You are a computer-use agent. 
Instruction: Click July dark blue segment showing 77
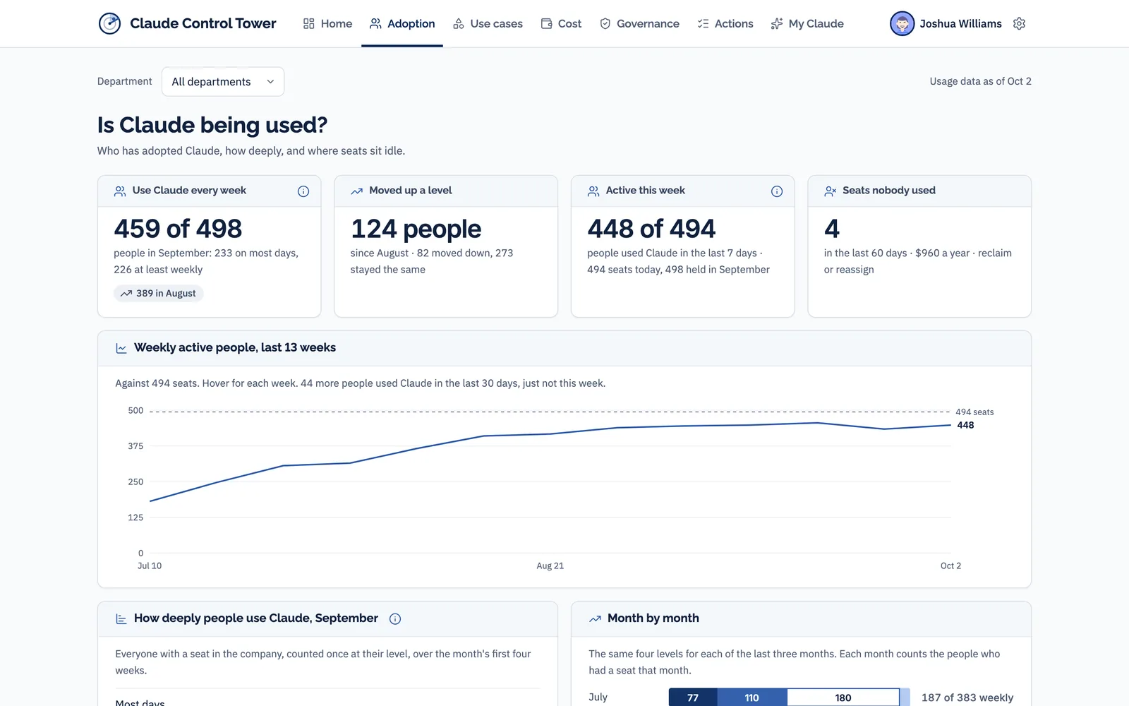tap(693, 698)
